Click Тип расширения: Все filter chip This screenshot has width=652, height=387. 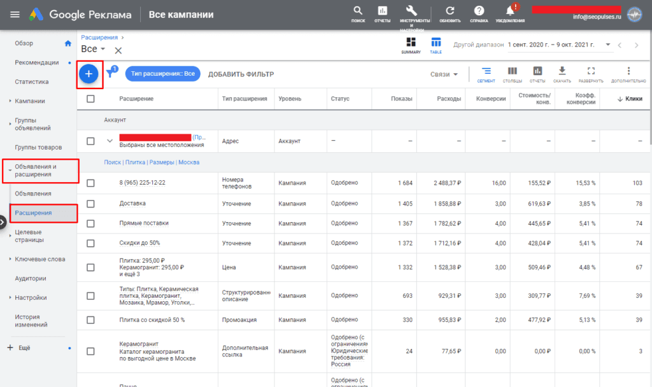point(162,74)
